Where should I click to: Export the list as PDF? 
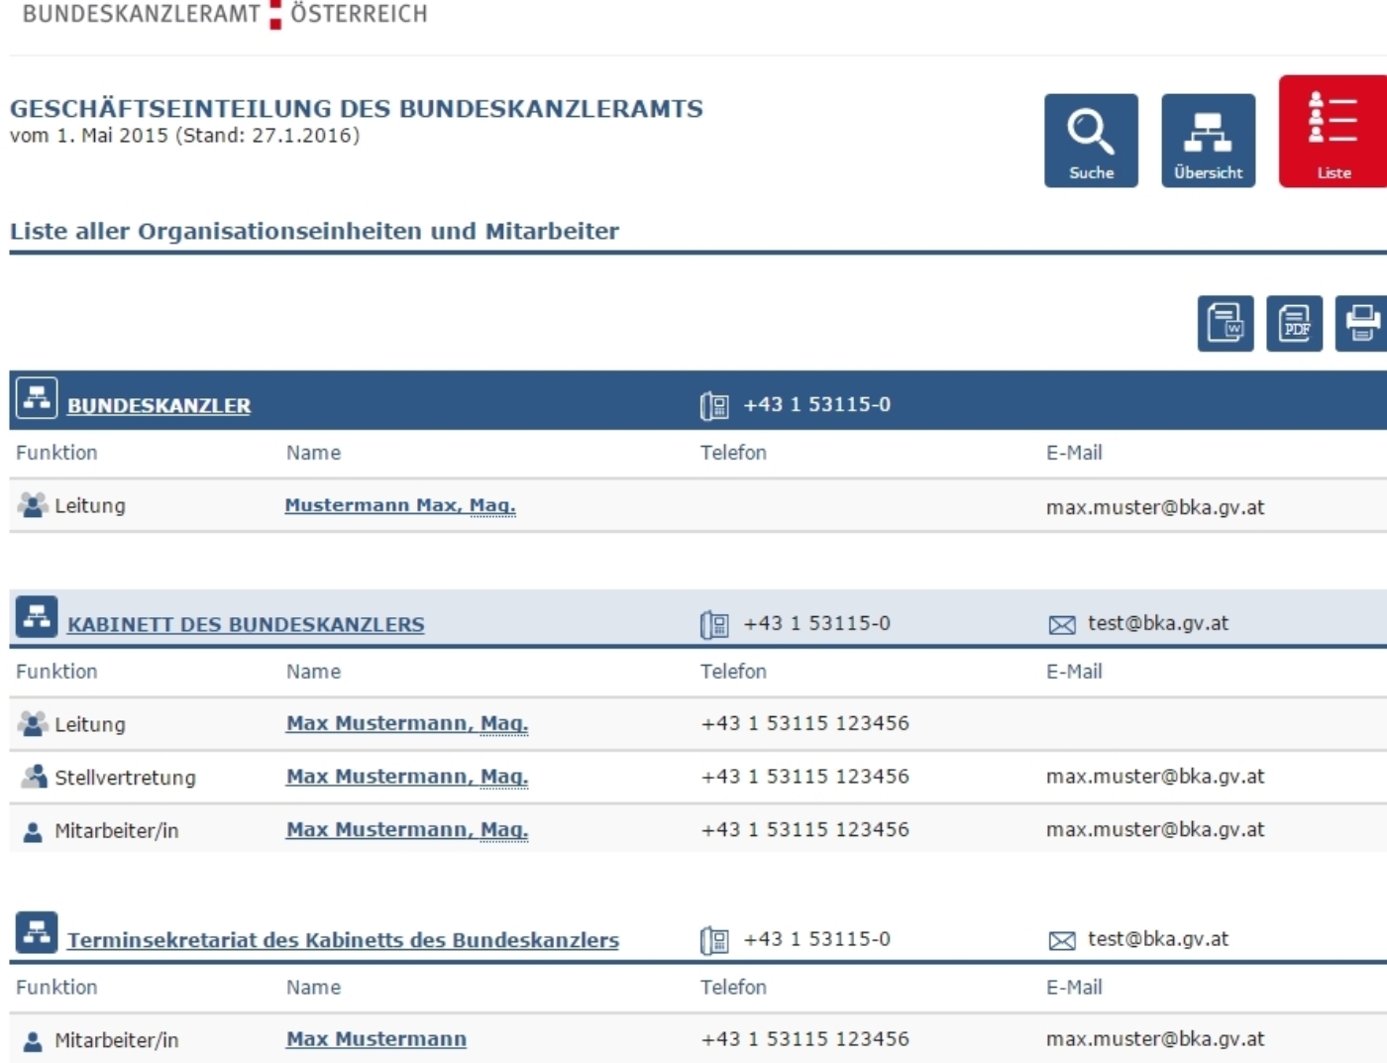pyautogui.click(x=1295, y=323)
